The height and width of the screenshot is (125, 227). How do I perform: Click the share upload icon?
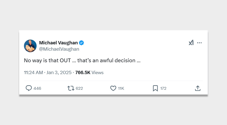click(x=198, y=88)
